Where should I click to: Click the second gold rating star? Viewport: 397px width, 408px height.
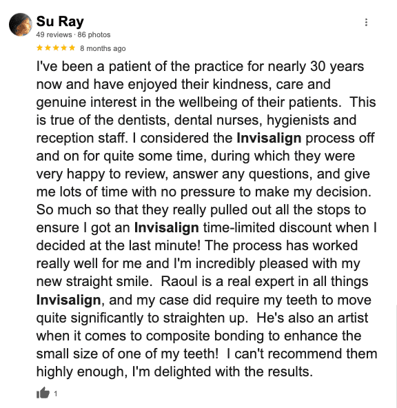[x=48, y=48]
